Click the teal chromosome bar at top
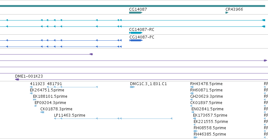This screenshot has height=139, width=268. pos(133,6)
